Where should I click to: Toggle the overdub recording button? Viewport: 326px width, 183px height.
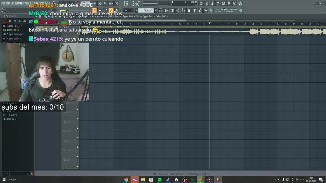click(111, 4)
